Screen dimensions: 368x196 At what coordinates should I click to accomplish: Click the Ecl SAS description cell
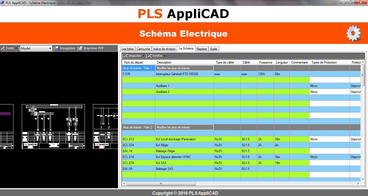point(184,163)
